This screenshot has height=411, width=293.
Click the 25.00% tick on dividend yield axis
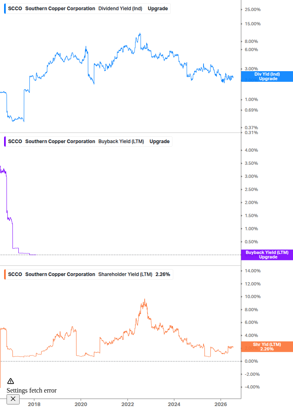253,10
